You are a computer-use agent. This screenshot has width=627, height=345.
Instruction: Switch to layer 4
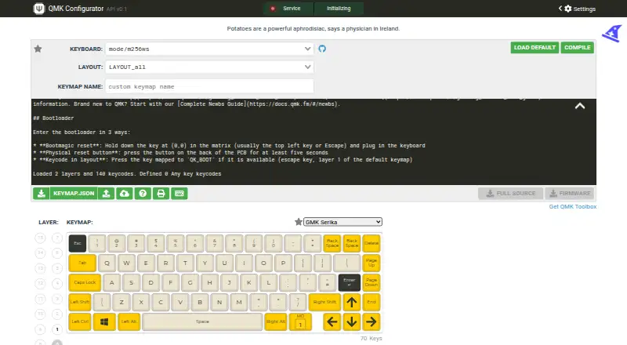[x=57, y=283]
